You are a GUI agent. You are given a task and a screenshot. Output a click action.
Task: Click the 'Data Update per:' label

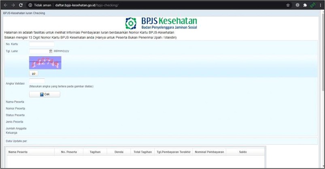17,141
